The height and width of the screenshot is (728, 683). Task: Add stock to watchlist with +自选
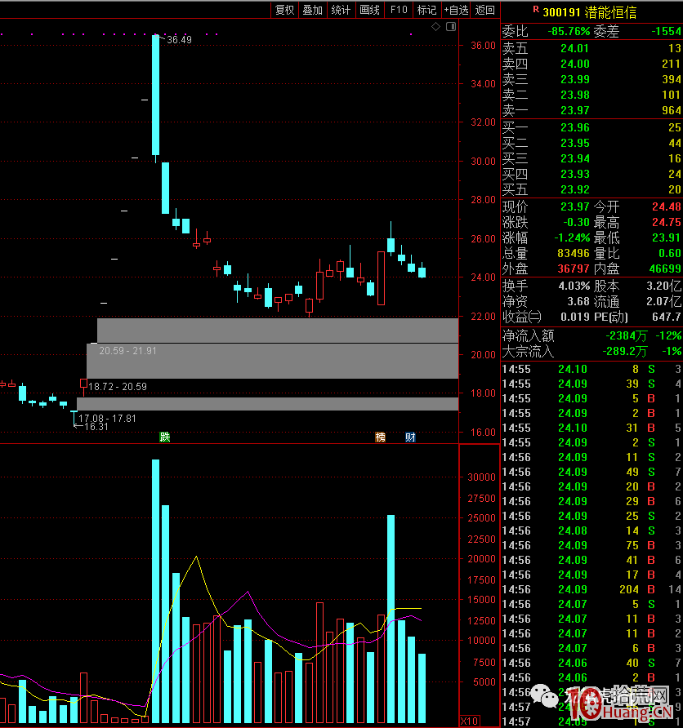pyautogui.click(x=456, y=10)
